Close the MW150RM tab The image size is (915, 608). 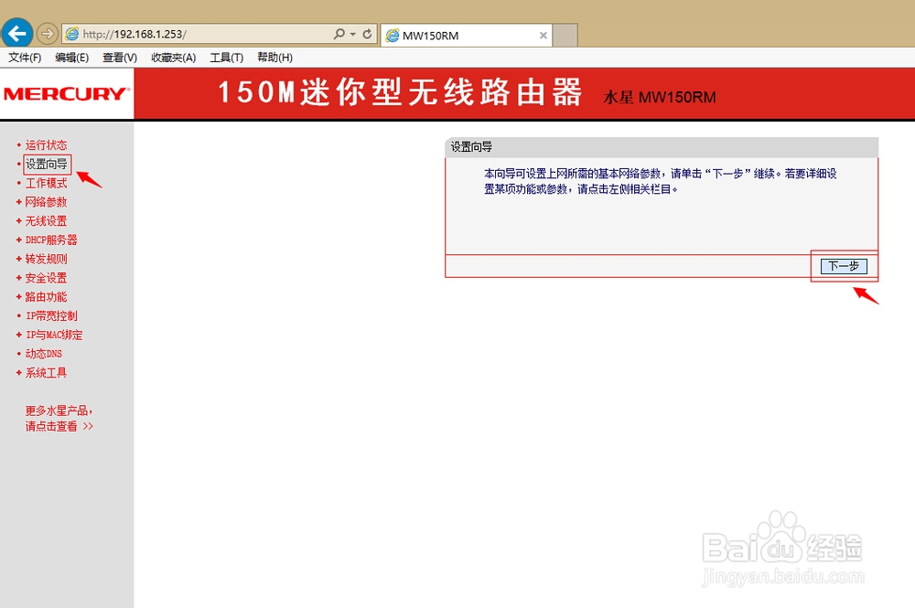(x=544, y=36)
